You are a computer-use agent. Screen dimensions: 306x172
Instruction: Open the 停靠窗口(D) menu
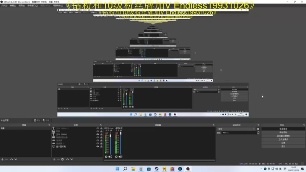click(x=33, y=6)
